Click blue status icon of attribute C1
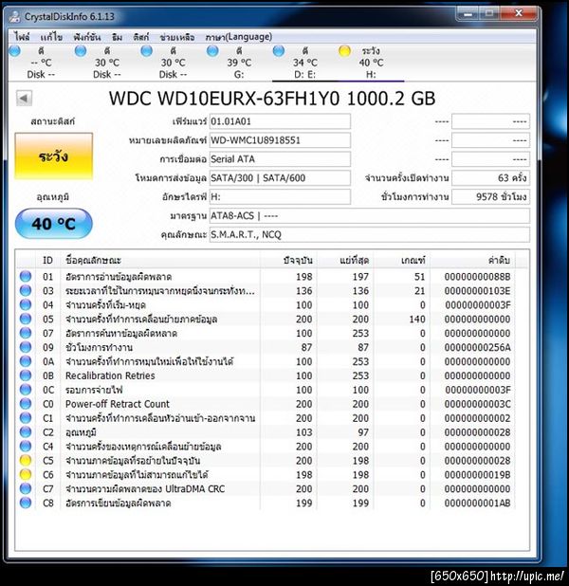Viewport: 569px width, 586px height. [x=26, y=418]
